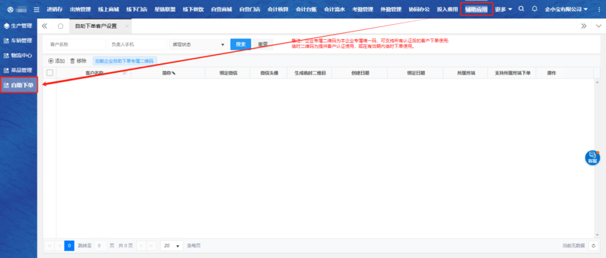Screen dimensions: 606x258
Task: Click the vertical three-dot menu icon
Action: (599, 10)
